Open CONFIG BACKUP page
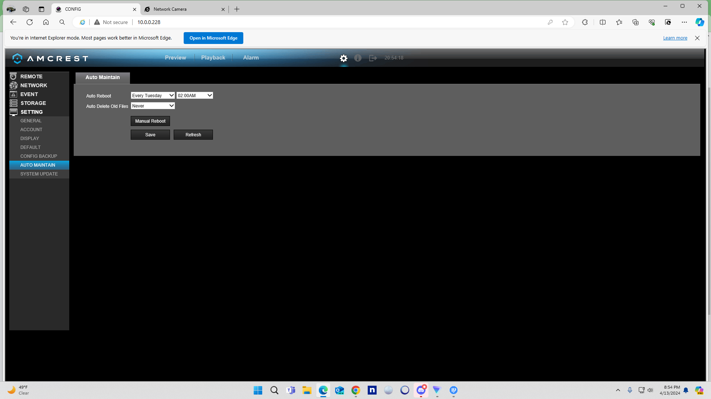 39,156
